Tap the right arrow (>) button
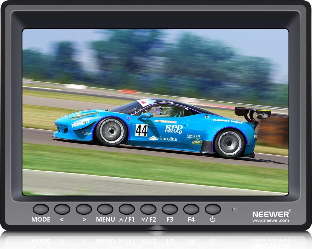 [x=84, y=209]
